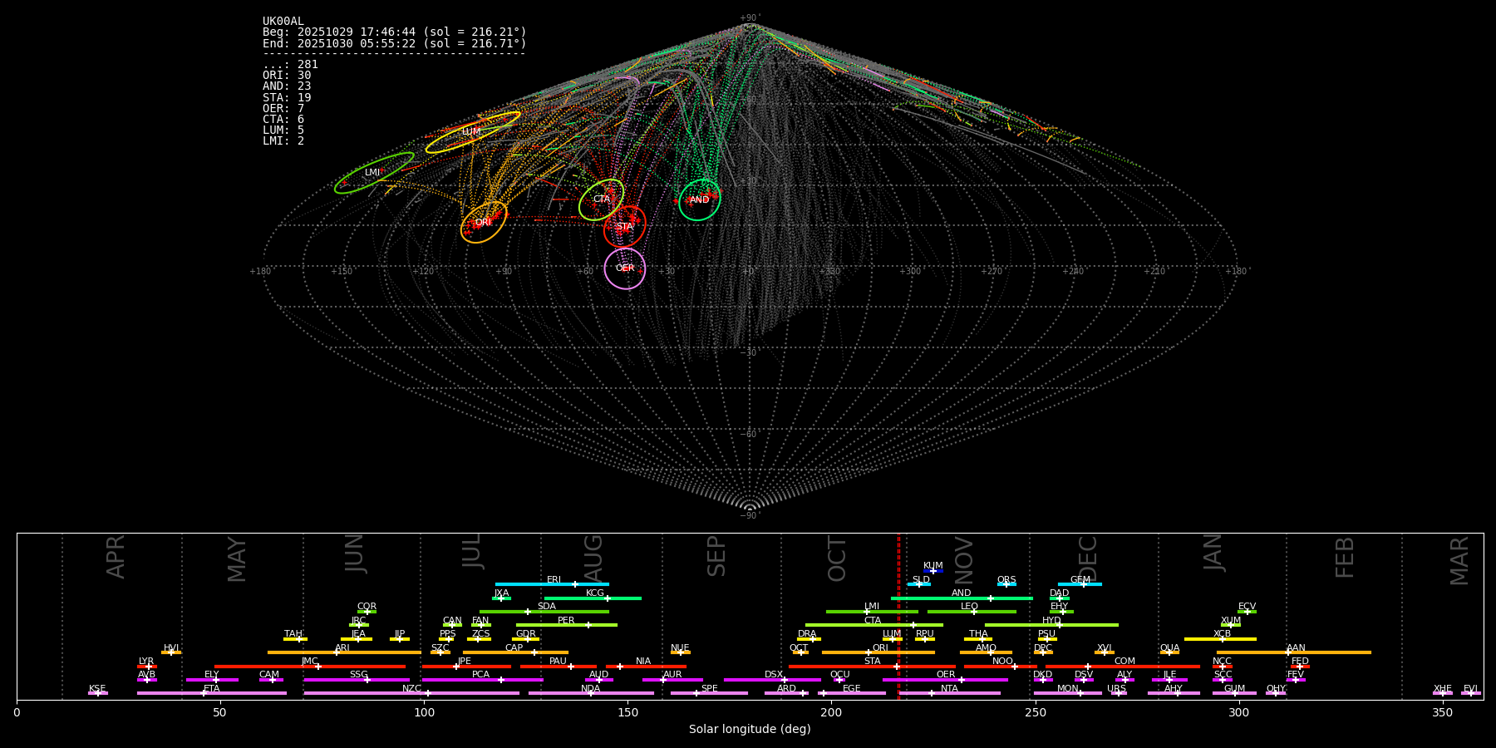
Task: Click the LMI radiant ellipse on sky map
Action: (374, 173)
